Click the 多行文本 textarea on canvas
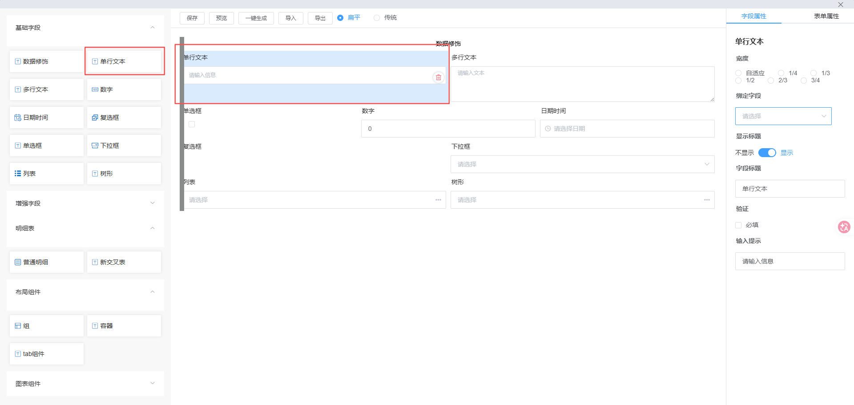 click(x=583, y=84)
